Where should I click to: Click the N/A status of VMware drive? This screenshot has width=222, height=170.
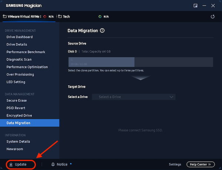point(51,17)
